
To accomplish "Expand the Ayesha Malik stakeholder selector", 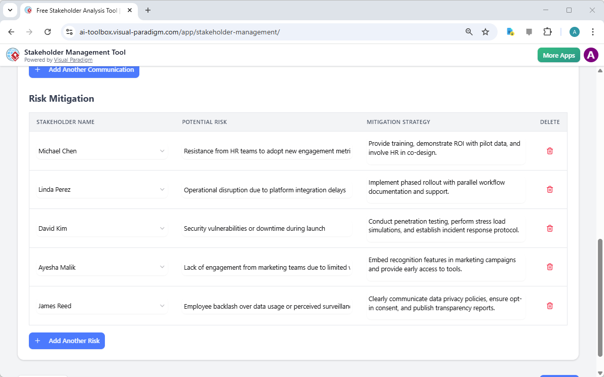I will click(x=162, y=267).
